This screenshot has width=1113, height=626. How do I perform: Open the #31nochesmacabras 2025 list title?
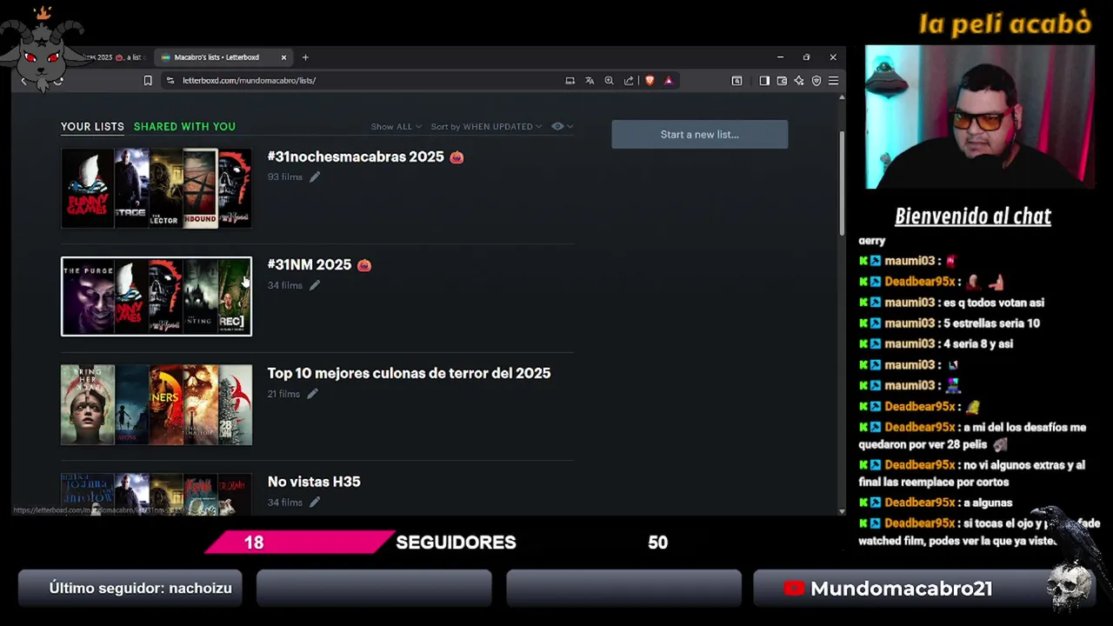click(x=356, y=156)
